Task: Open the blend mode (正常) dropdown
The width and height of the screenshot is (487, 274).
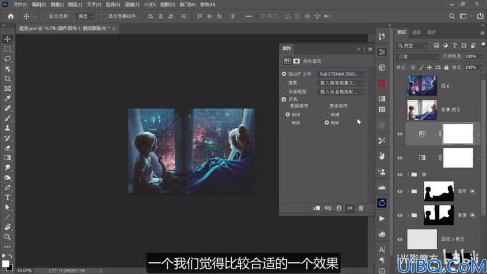Action: [x=418, y=57]
